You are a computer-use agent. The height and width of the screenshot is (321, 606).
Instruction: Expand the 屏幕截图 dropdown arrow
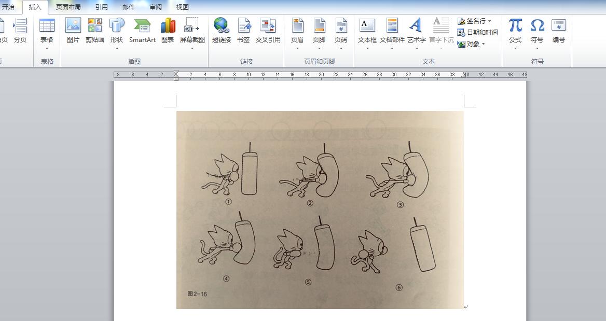192,49
